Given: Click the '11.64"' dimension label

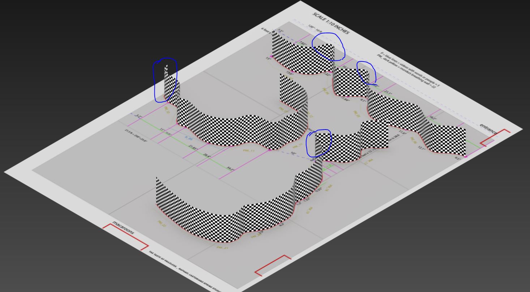Looking at the screenshot, I should (x=345, y=99).
